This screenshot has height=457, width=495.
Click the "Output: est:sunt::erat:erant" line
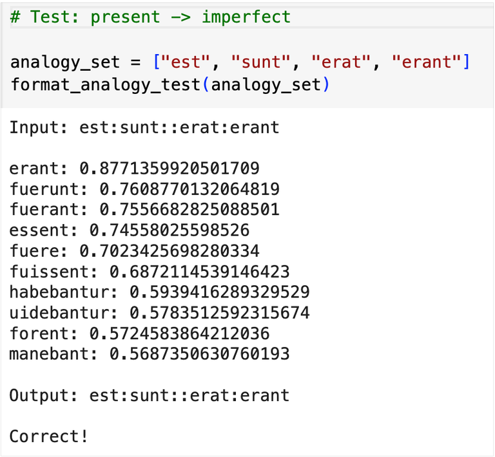coord(150,395)
